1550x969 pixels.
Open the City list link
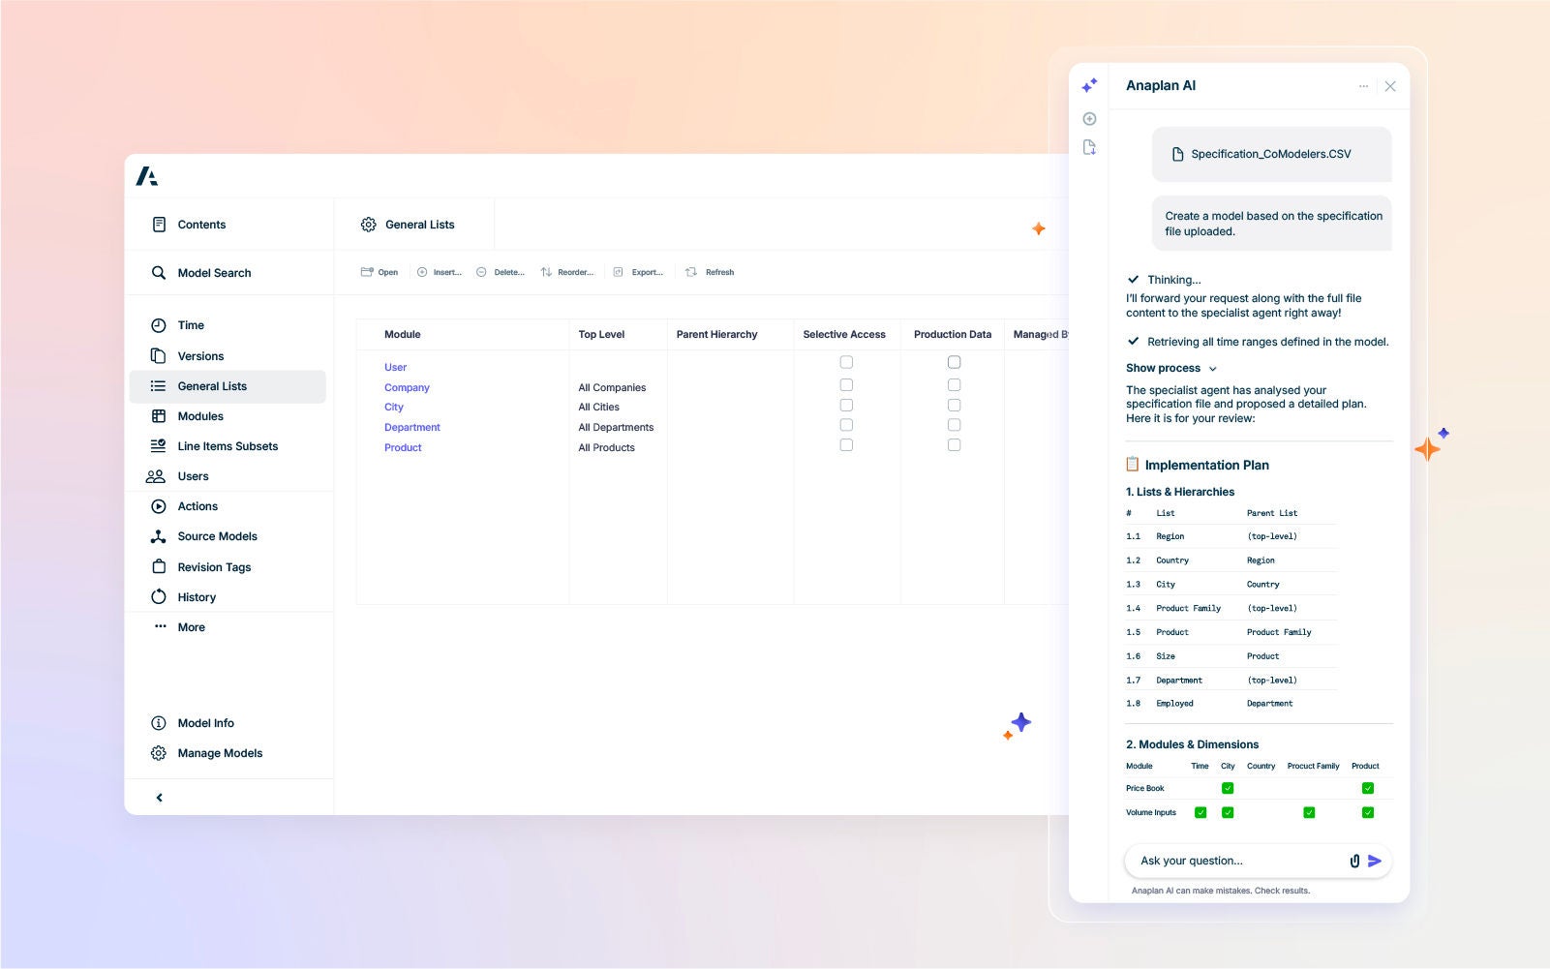coord(394,407)
